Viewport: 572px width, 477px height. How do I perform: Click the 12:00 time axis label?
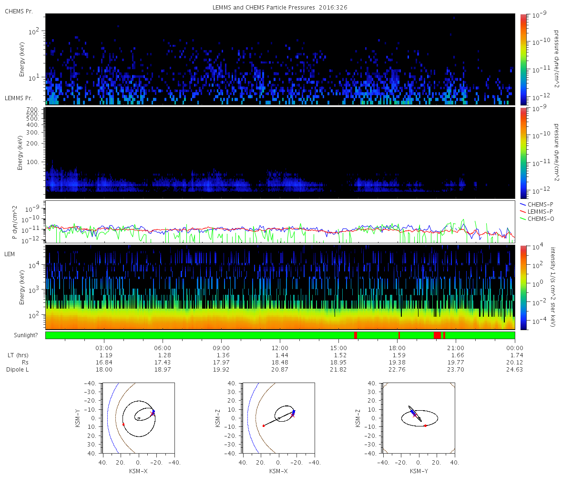click(280, 348)
